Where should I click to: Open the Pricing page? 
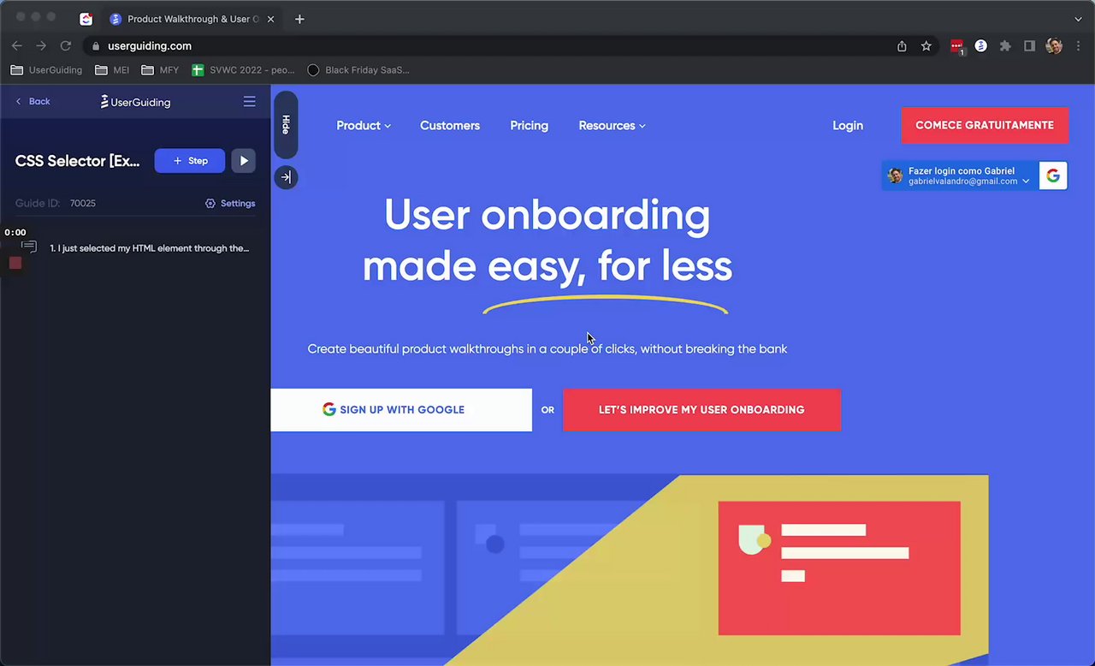[x=530, y=125]
